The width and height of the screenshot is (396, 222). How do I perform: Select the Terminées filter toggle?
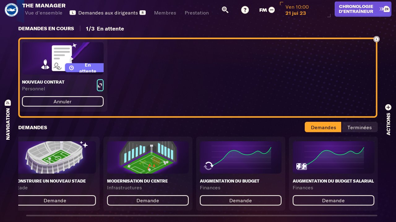click(x=359, y=127)
